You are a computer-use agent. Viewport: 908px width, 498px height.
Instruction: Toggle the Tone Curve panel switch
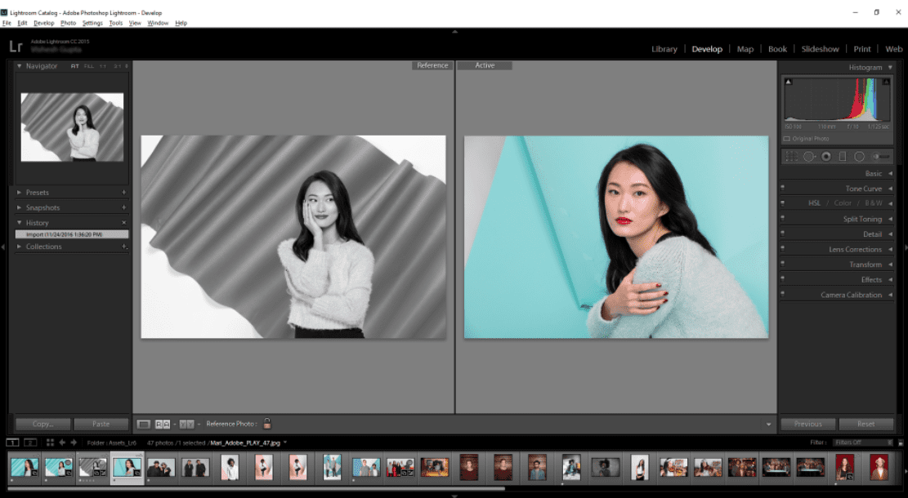[x=783, y=189]
